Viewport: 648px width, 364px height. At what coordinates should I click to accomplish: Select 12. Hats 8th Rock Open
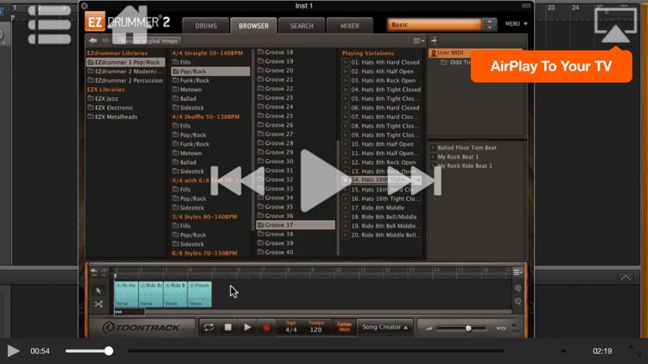click(383, 162)
